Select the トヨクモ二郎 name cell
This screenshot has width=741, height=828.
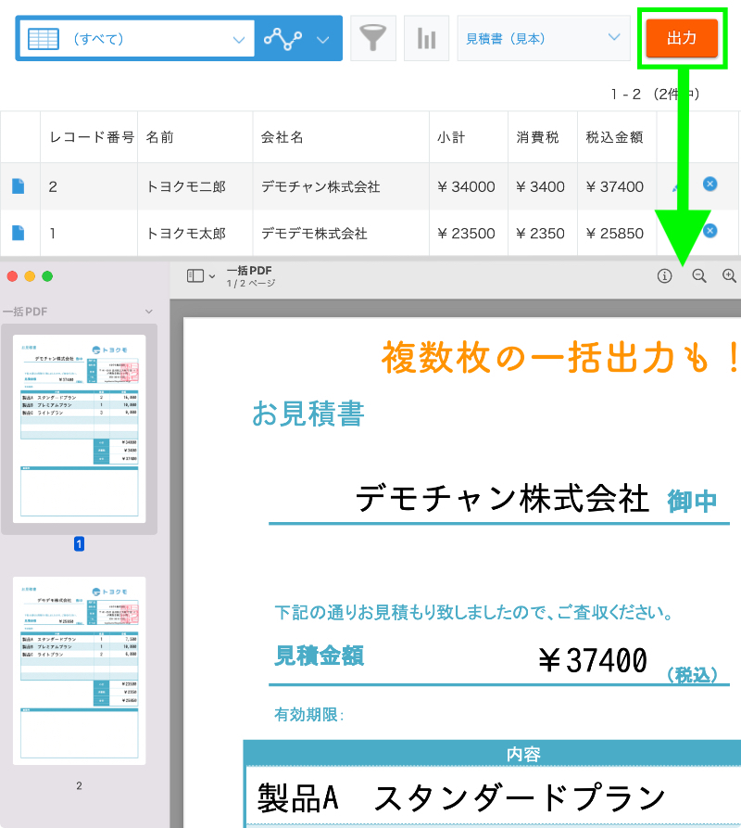tap(195, 186)
